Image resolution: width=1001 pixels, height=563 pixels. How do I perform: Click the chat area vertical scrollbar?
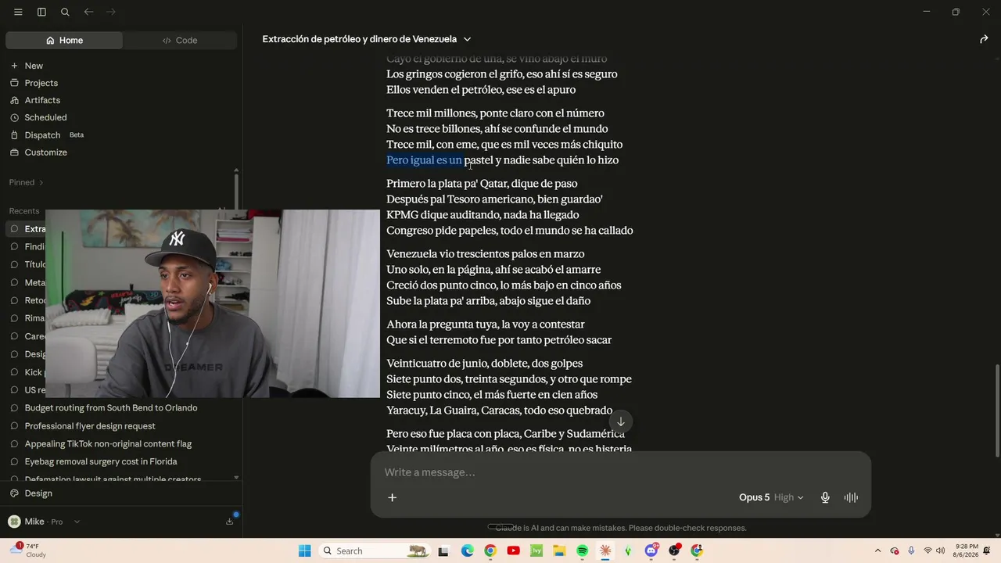click(x=997, y=411)
